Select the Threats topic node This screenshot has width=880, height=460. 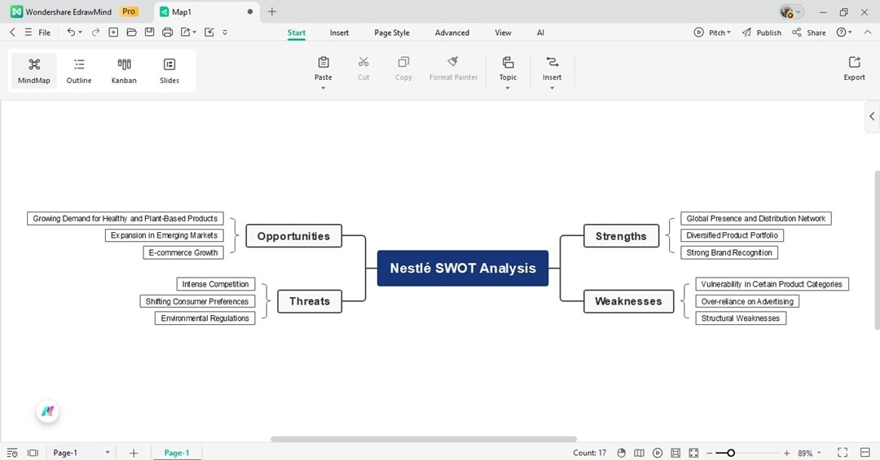tap(310, 301)
